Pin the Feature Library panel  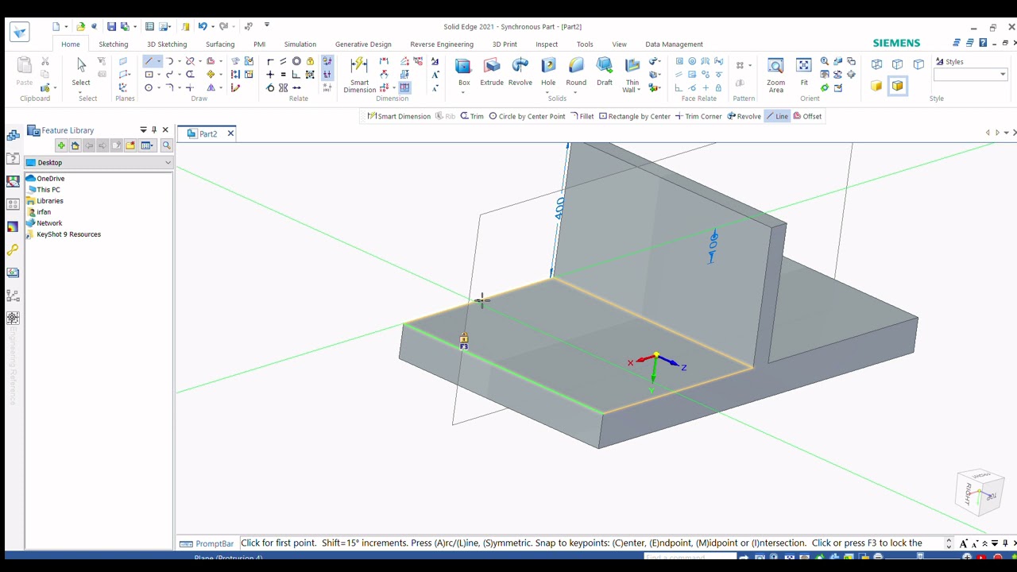tap(154, 130)
